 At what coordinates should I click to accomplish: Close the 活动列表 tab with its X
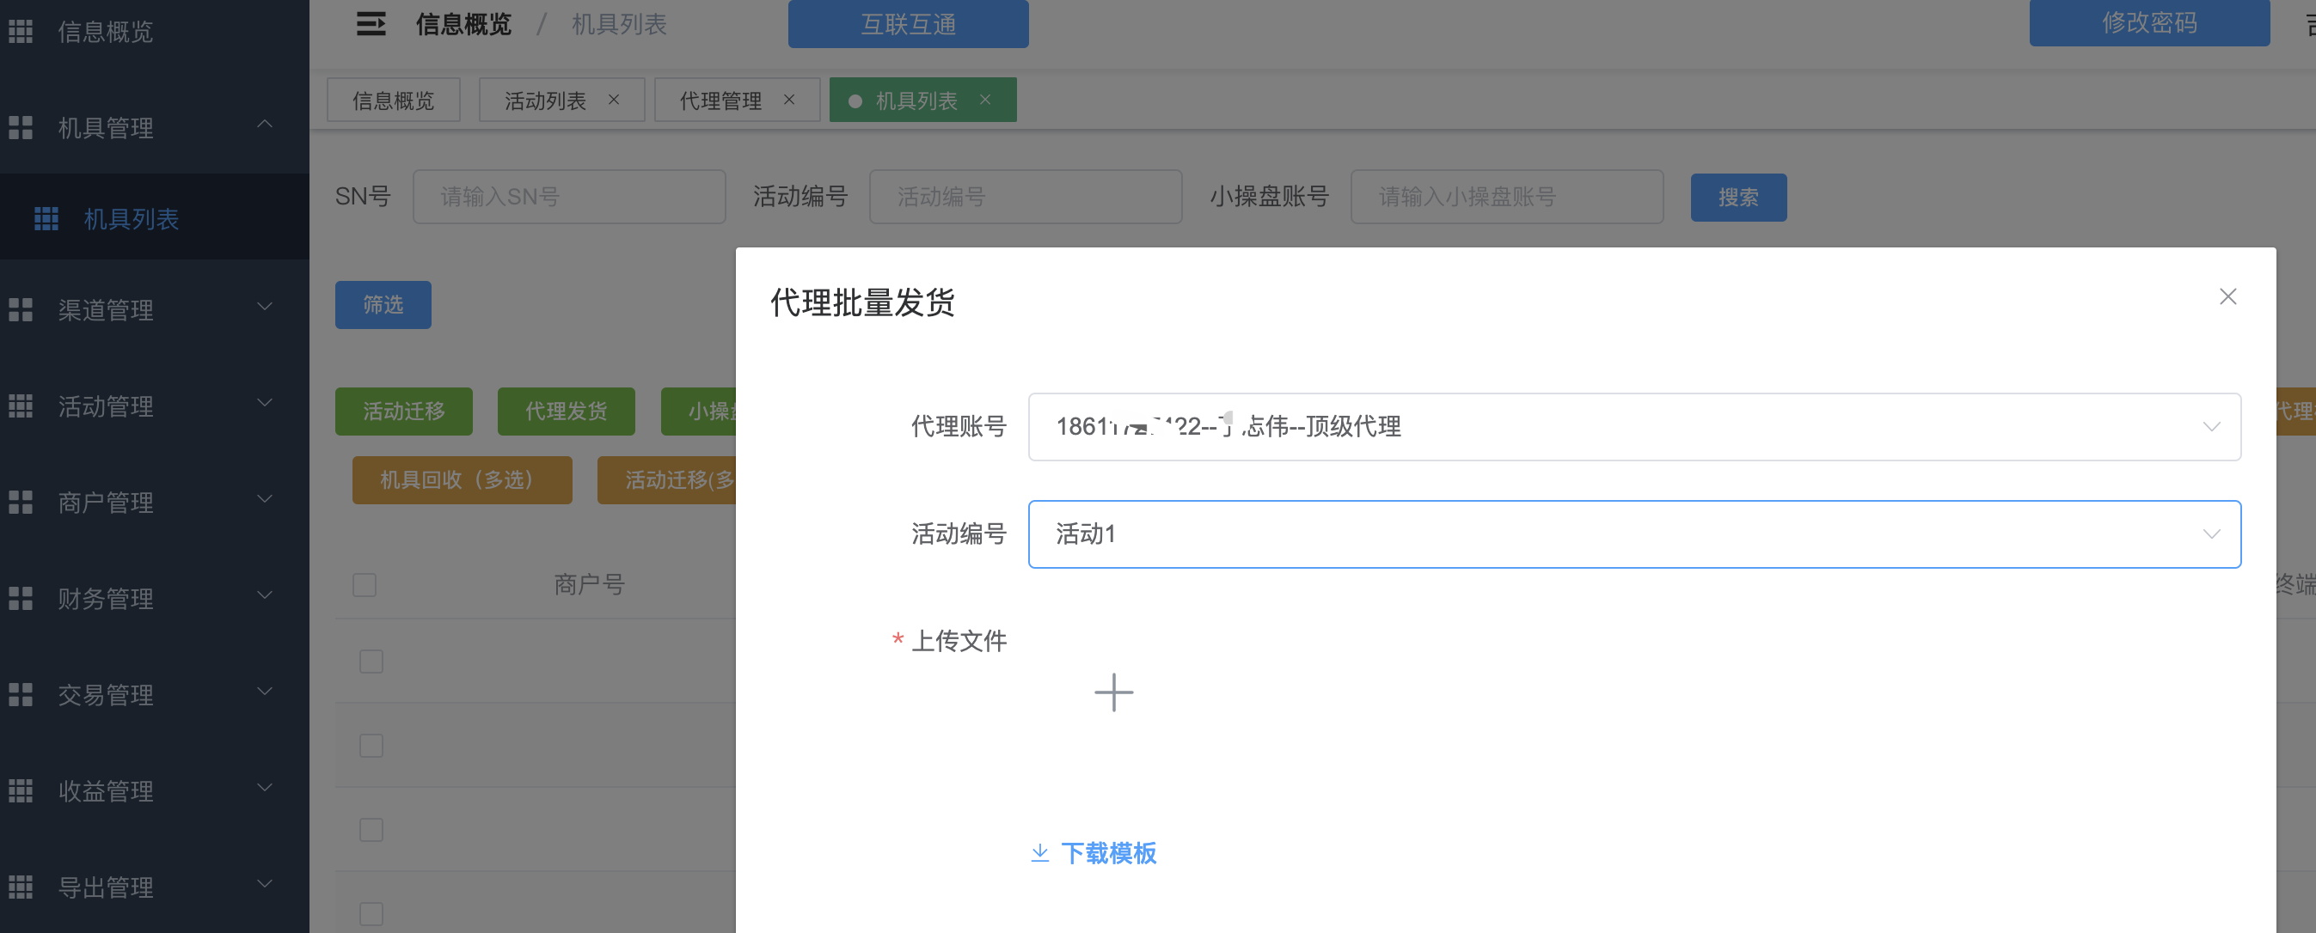point(614,100)
